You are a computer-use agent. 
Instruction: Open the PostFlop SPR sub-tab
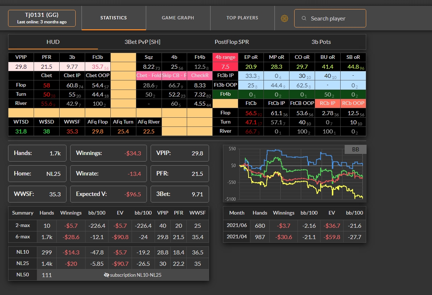point(232,42)
